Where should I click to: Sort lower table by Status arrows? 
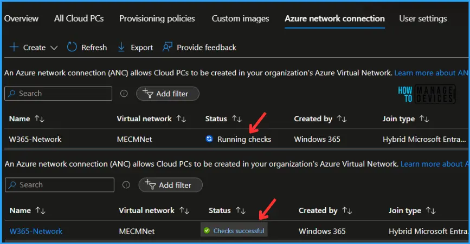pyautogui.click(x=241, y=210)
